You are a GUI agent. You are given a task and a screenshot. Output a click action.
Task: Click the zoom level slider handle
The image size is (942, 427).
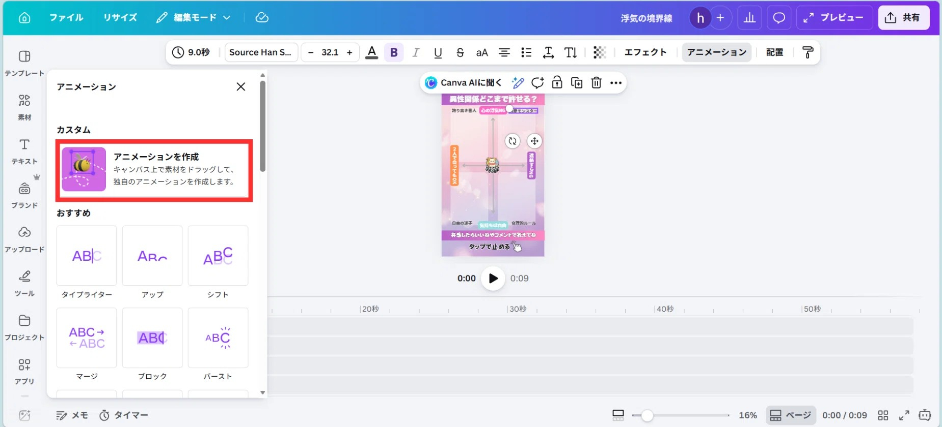pyautogui.click(x=647, y=415)
